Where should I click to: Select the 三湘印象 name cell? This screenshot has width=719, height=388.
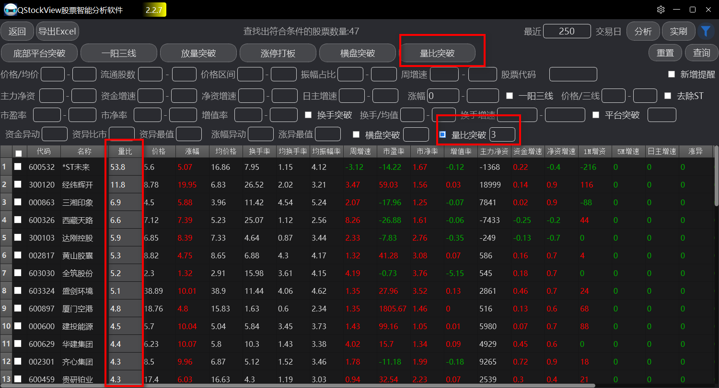(x=84, y=202)
